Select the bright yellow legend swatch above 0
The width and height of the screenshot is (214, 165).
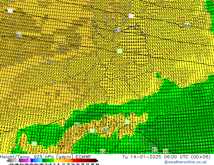(x=55, y=161)
